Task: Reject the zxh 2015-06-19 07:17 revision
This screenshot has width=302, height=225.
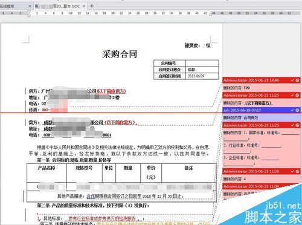Action: [x=297, y=110]
